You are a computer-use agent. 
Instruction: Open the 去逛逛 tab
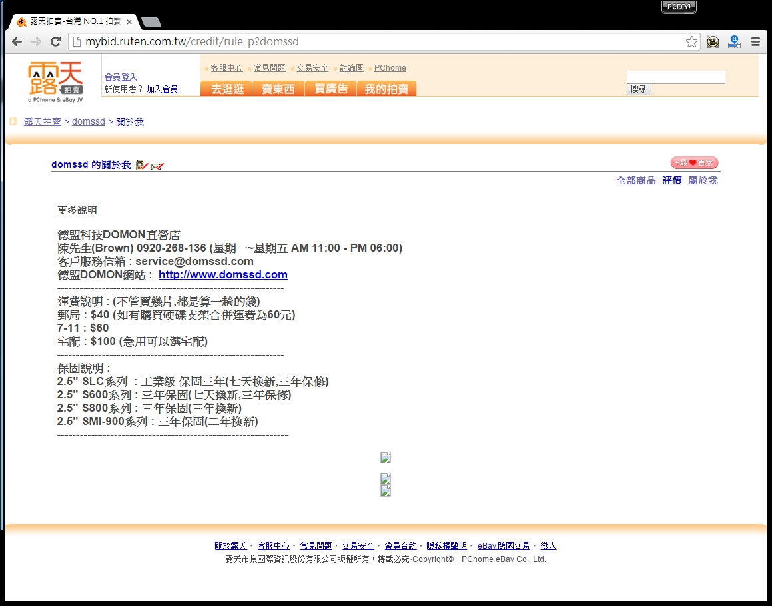click(x=227, y=89)
